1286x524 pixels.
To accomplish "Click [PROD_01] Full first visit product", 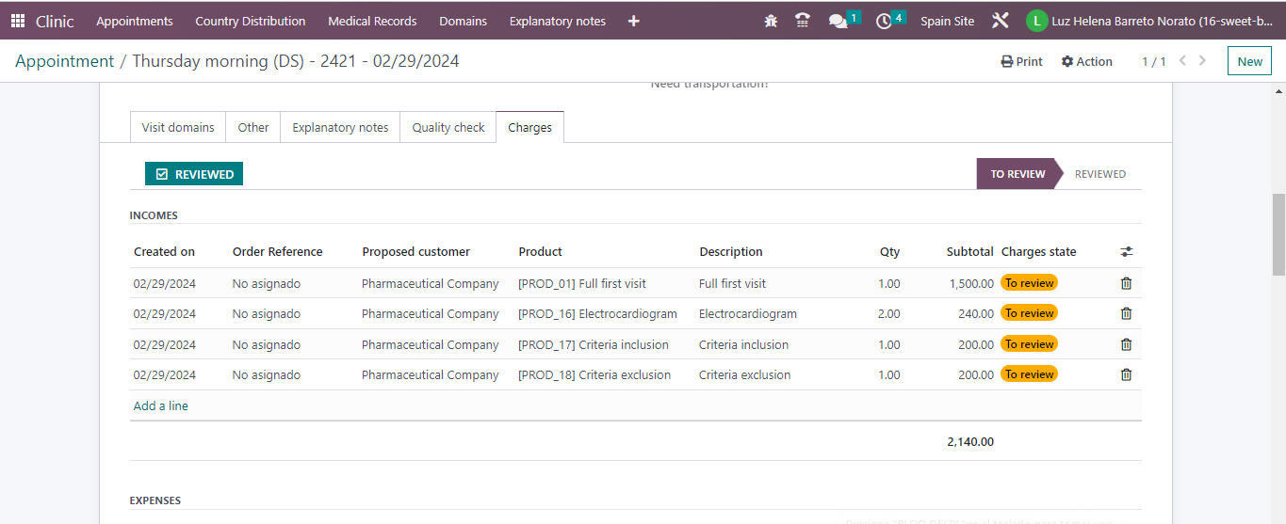I will pos(582,283).
